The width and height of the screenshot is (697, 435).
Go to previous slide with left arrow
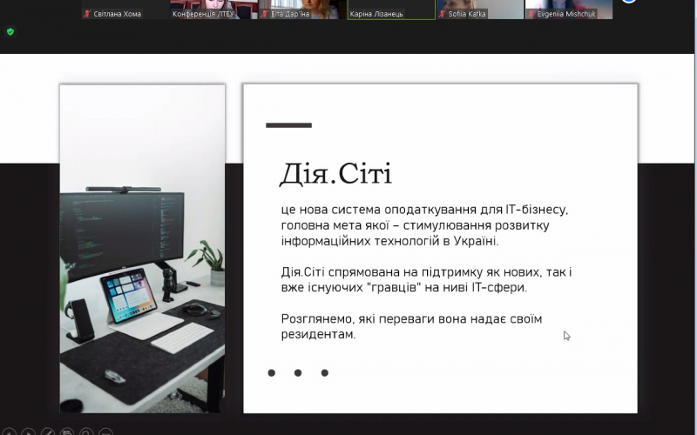click(9, 432)
